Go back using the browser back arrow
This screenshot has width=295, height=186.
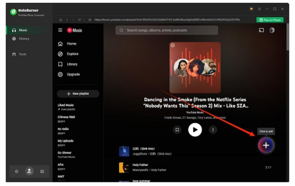pos(67,20)
